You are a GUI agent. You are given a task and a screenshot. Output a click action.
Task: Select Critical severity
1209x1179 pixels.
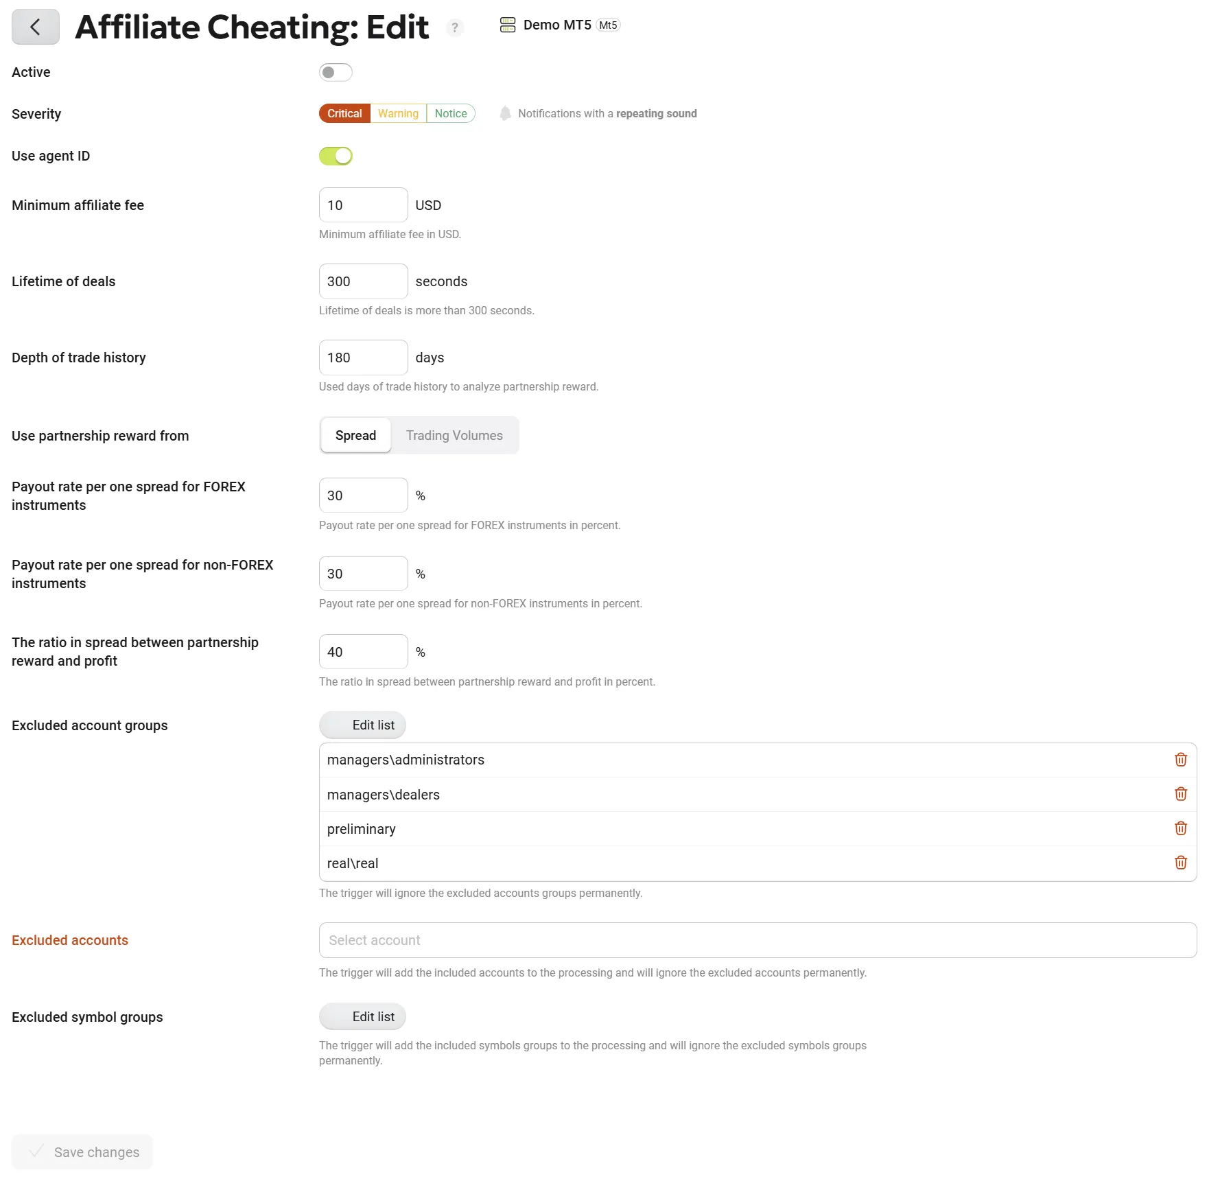(x=344, y=113)
